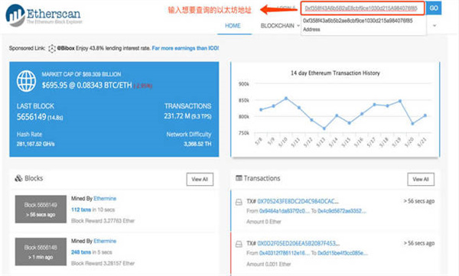This screenshot has width=459, height=276.
Task: Open the 248 txns link
Action: click(x=81, y=252)
